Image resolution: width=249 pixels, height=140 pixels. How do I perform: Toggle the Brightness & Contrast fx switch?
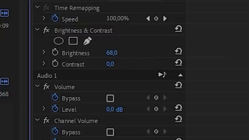click(x=46, y=30)
